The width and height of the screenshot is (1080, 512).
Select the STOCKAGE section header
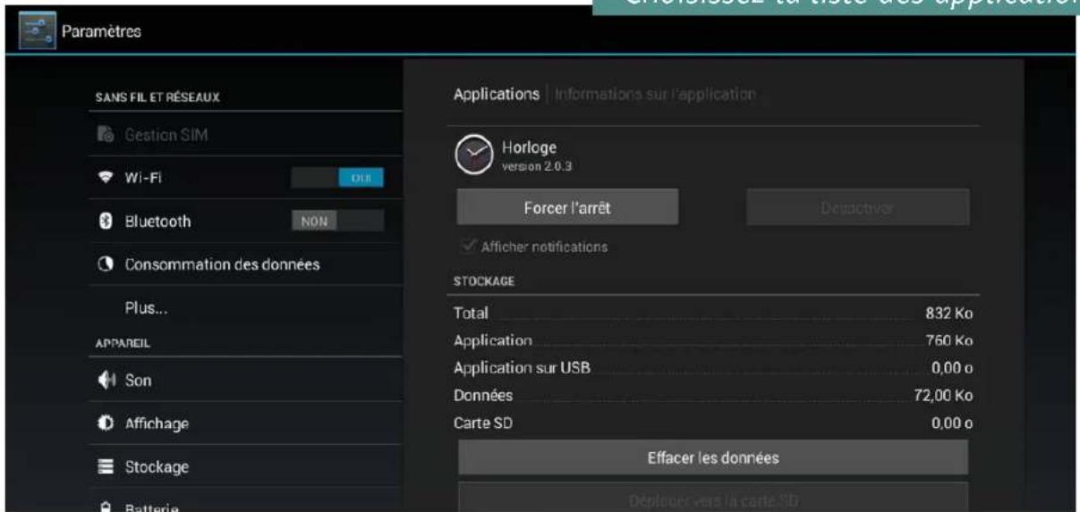[x=484, y=280]
